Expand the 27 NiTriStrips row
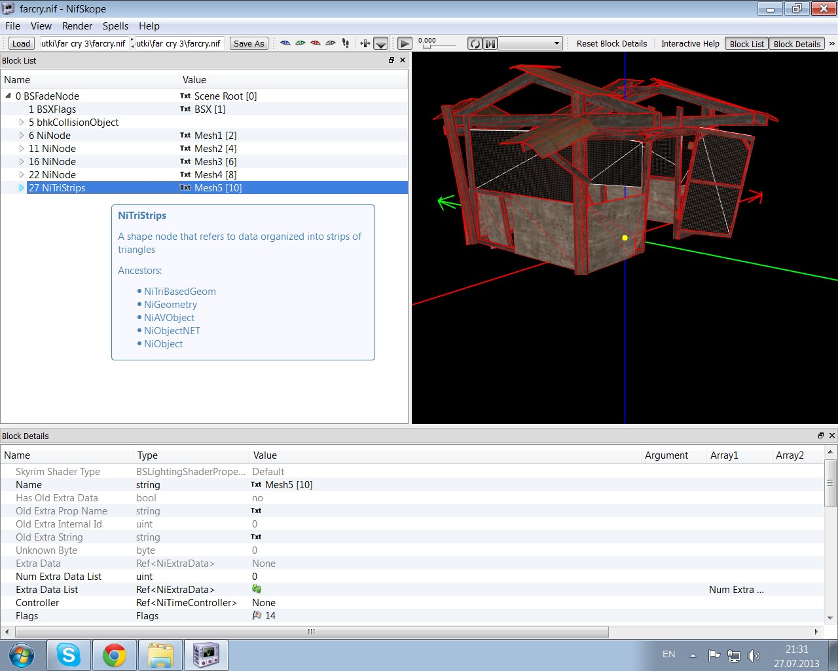The width and height of the screenshot is (838, 671). point(21,187)
